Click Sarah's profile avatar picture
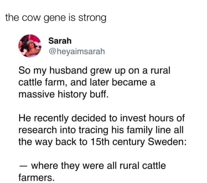This screenshot has width=207, height=183. (30, 45)
